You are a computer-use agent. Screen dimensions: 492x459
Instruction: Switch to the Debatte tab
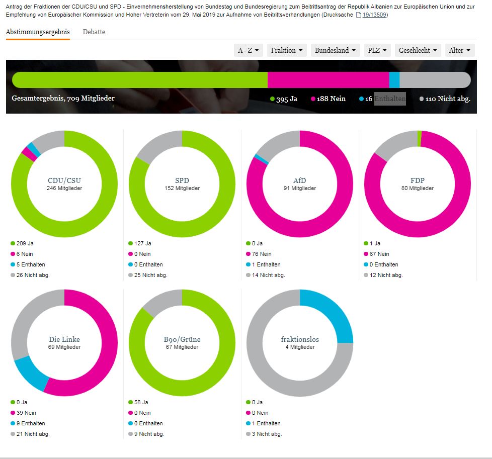pos(94,32)
